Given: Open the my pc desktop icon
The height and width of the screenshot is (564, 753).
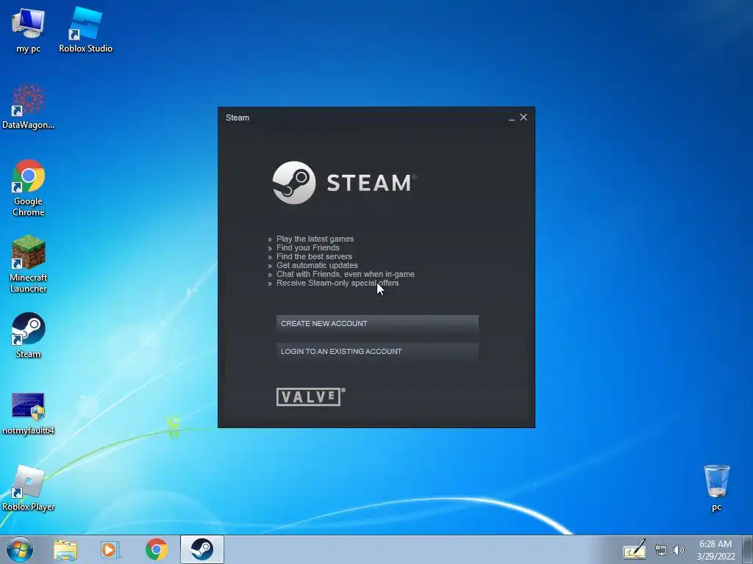Looking at the screenshot, I should [x=29, y=29].
